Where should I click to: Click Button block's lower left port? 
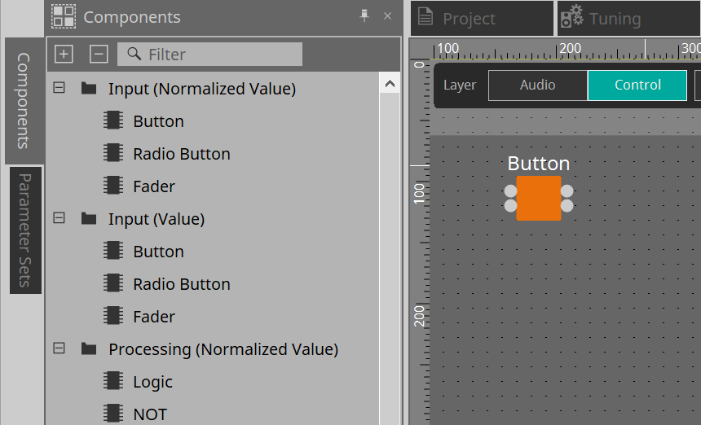(510, 206)
